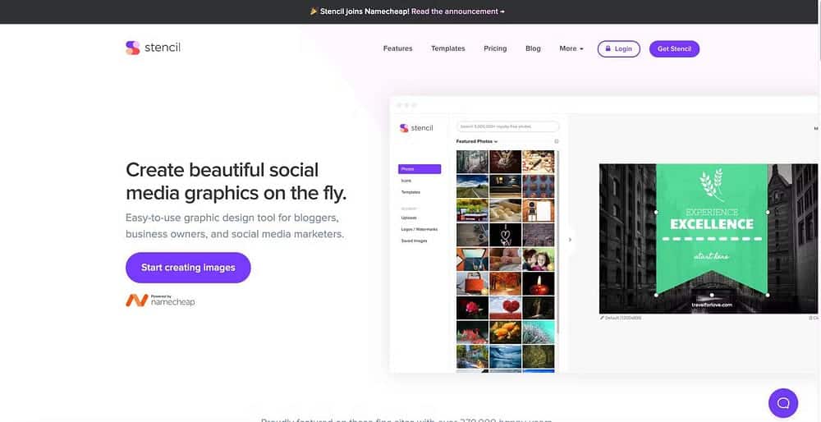Select the autumn orange forest thumbnail
This screenshot has height=422, width=821.
tap(505, 283)
